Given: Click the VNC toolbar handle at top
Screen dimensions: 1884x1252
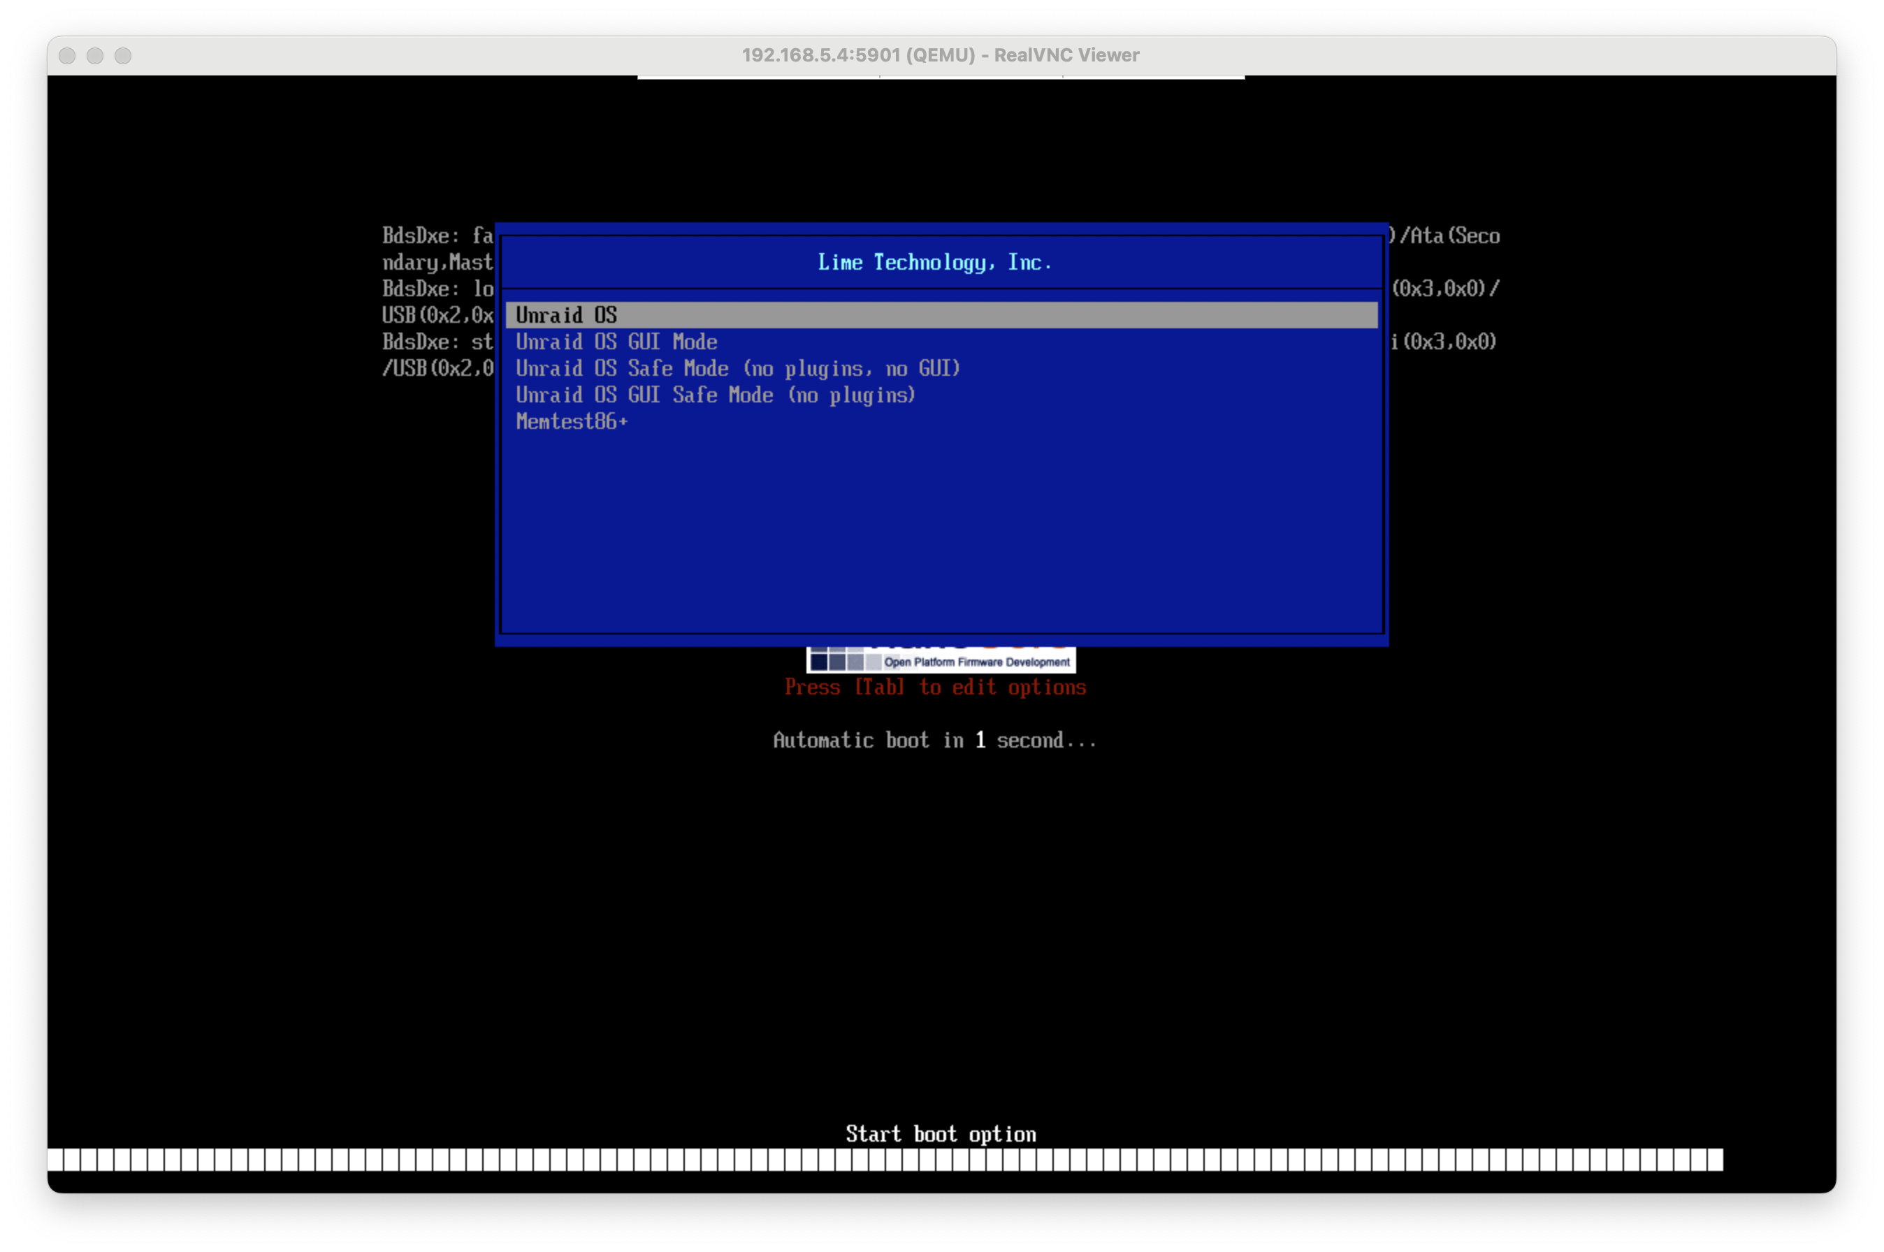Looking at the screenshot, I should click(941, 78).
